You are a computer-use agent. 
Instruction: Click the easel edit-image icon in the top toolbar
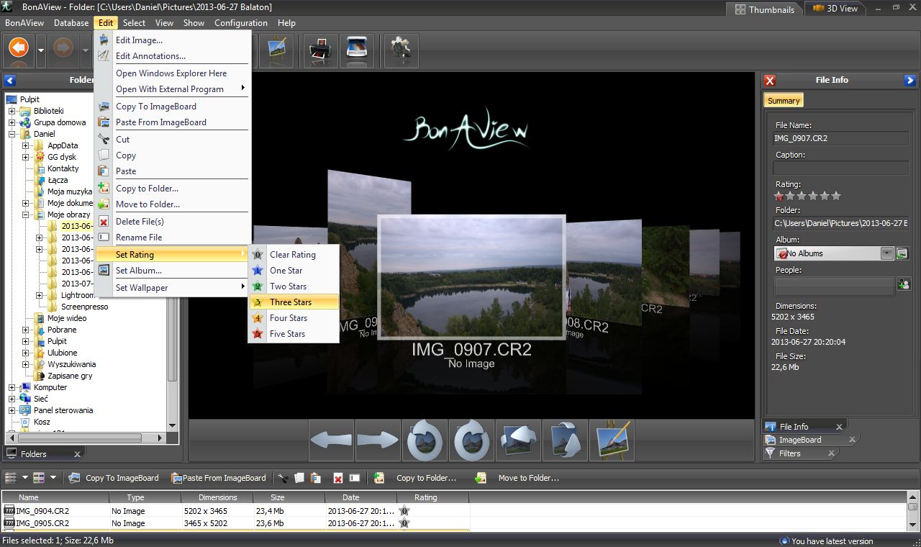276,50
